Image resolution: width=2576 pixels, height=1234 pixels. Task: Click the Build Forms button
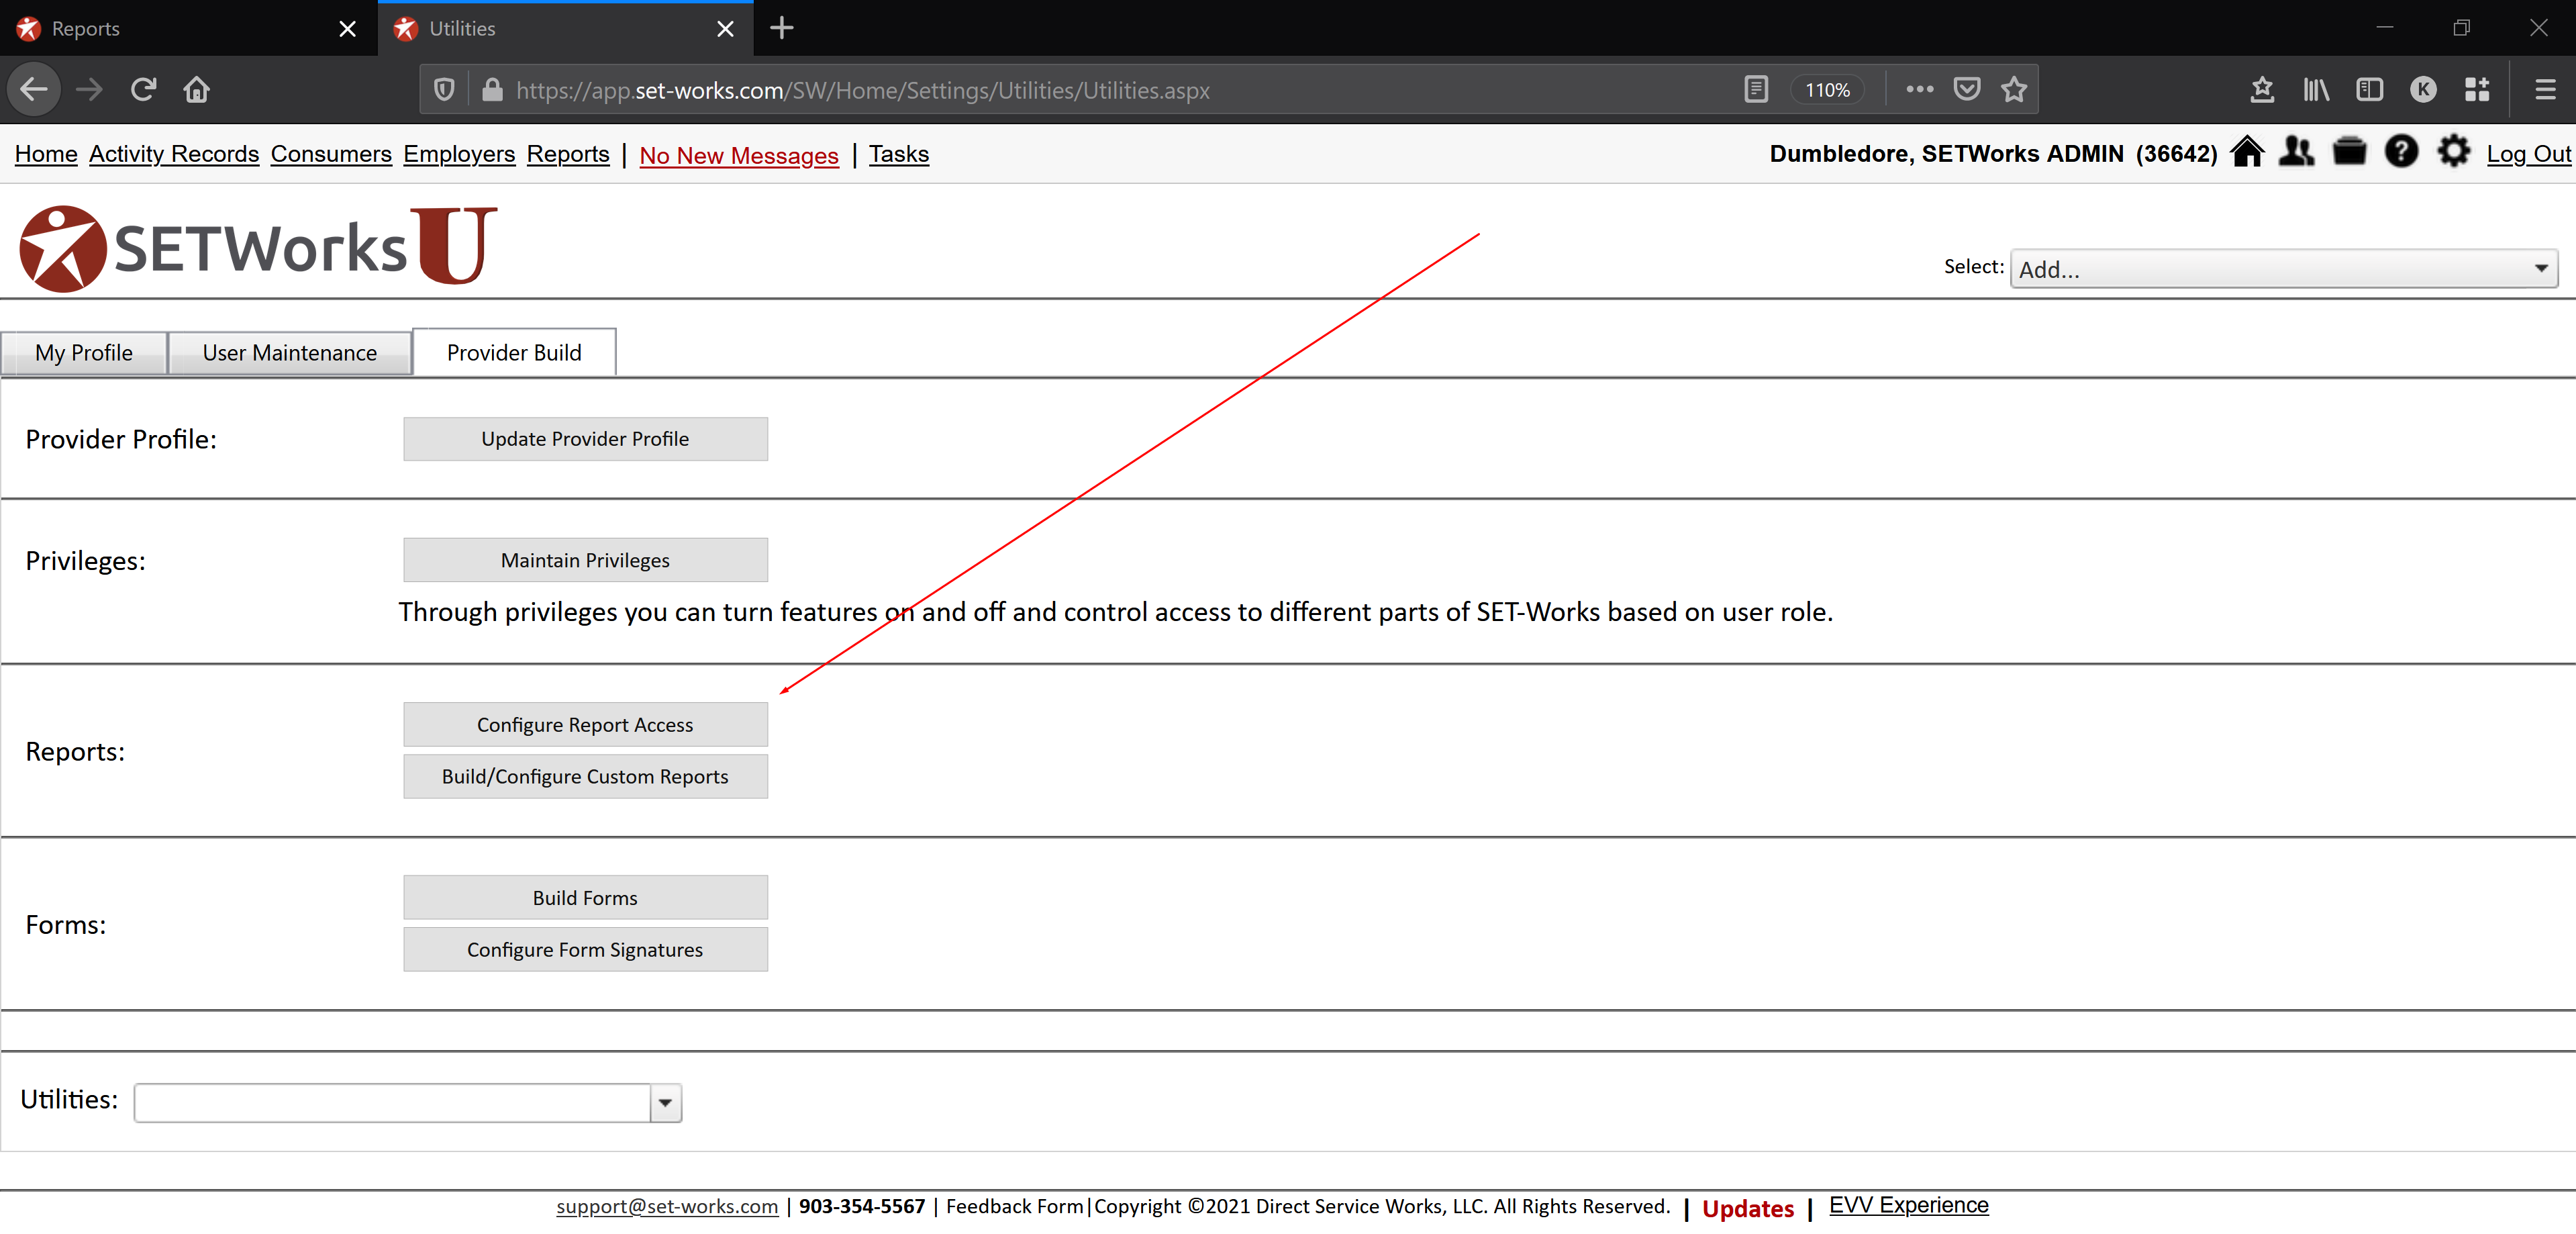[585, 898]
